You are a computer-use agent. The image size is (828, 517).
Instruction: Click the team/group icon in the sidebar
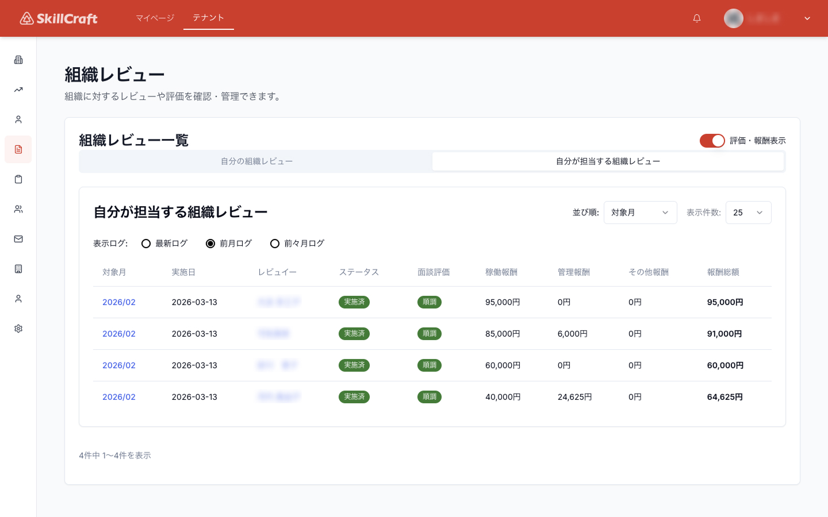click(x=18, y=209)
